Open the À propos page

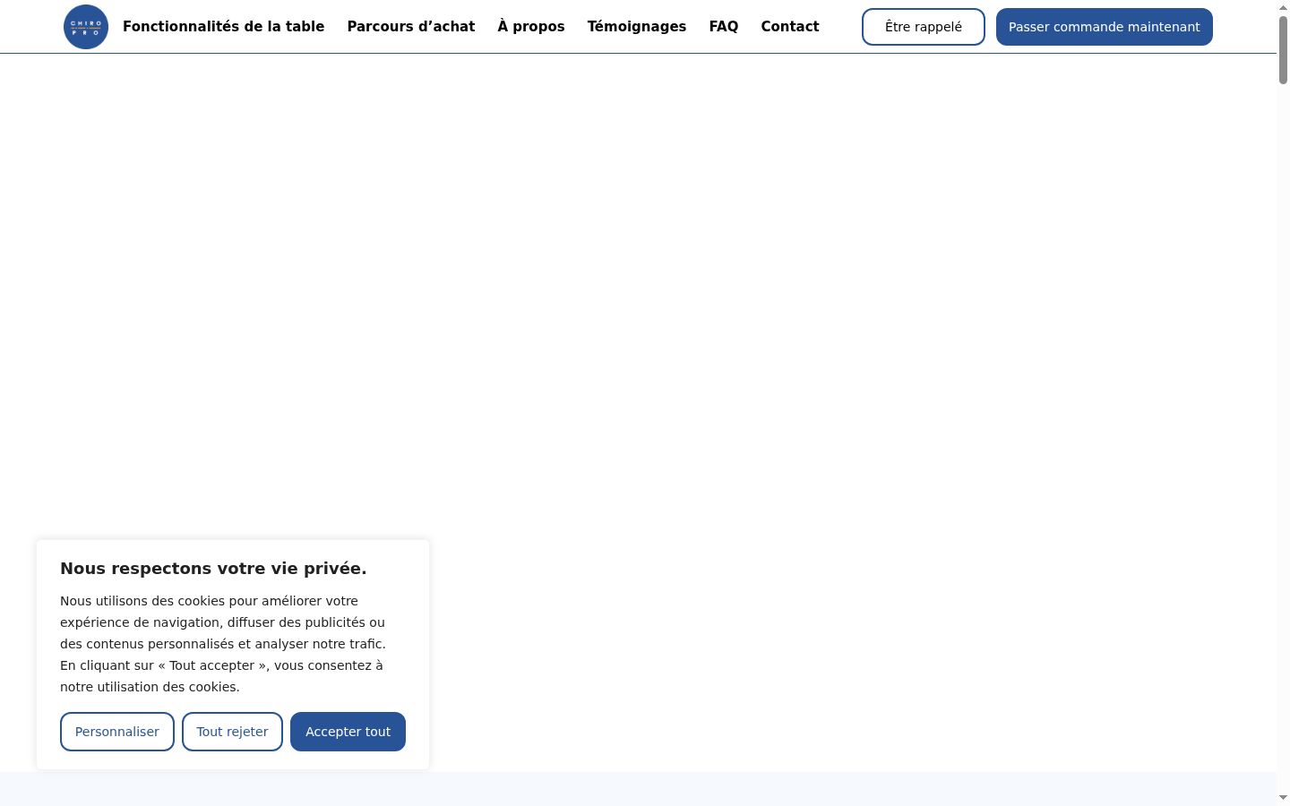531,27
